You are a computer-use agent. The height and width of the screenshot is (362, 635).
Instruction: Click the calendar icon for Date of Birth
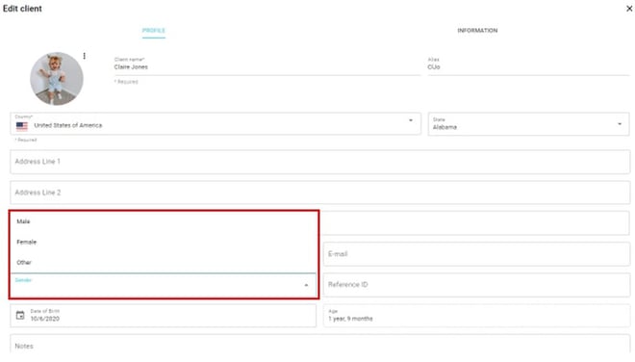tap(20, 315)
